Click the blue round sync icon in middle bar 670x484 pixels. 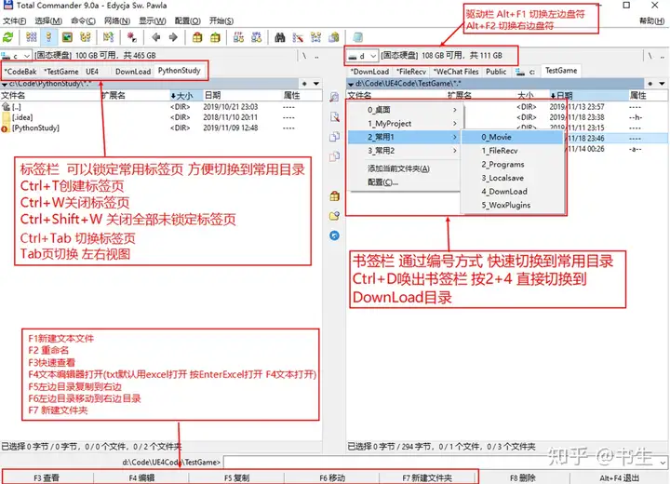point(334,235)
